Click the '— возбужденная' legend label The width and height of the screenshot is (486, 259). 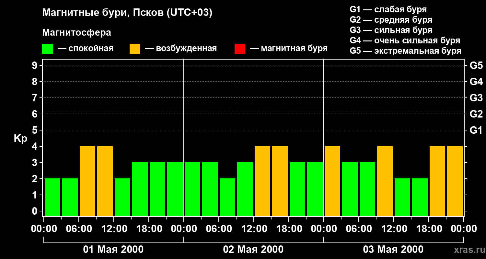[x=181, y=49]
